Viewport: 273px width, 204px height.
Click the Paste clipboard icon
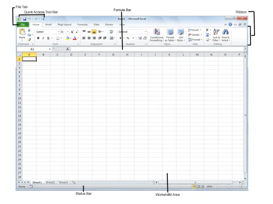click(22, 32)
